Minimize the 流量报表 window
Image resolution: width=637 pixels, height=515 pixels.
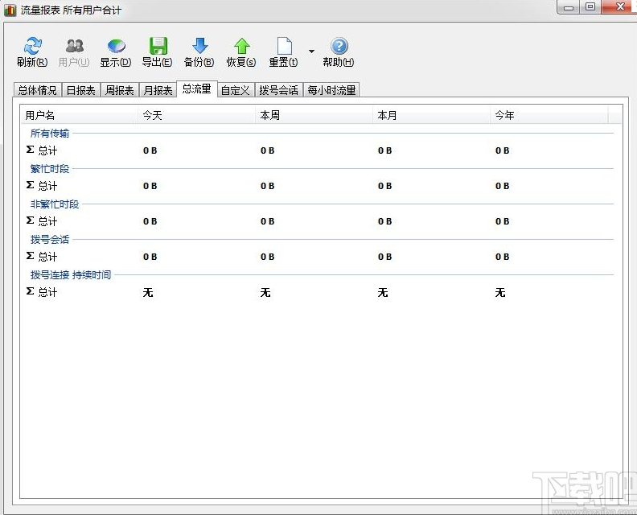pyautogui.click(x=569, y=7)
